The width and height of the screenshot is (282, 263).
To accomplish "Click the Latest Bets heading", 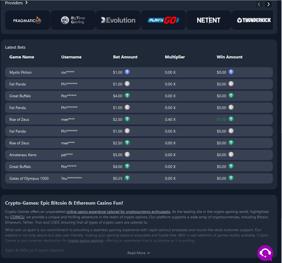I will tap(15, 47).
